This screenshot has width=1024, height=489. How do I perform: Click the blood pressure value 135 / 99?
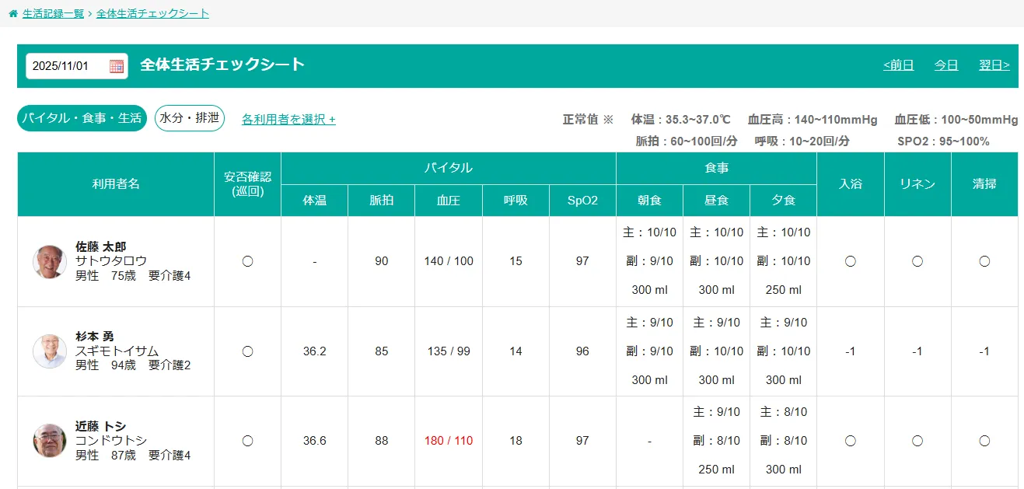[x=449, y=351]
